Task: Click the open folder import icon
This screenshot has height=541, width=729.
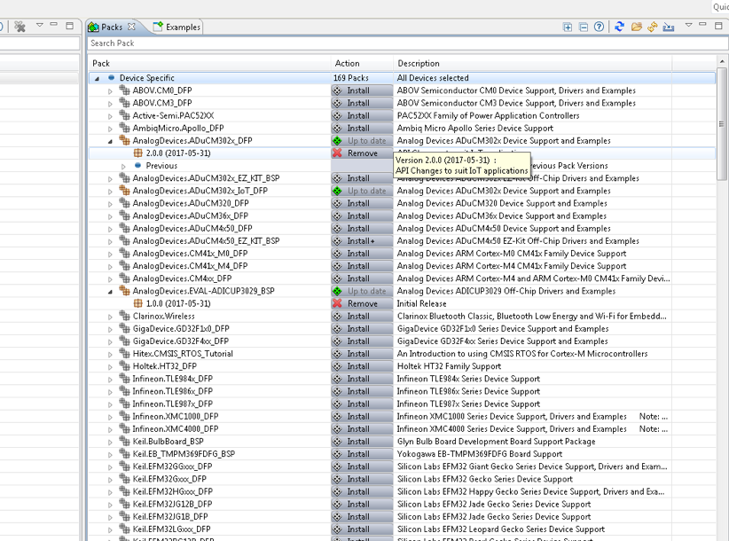Action: coord(637,27)
